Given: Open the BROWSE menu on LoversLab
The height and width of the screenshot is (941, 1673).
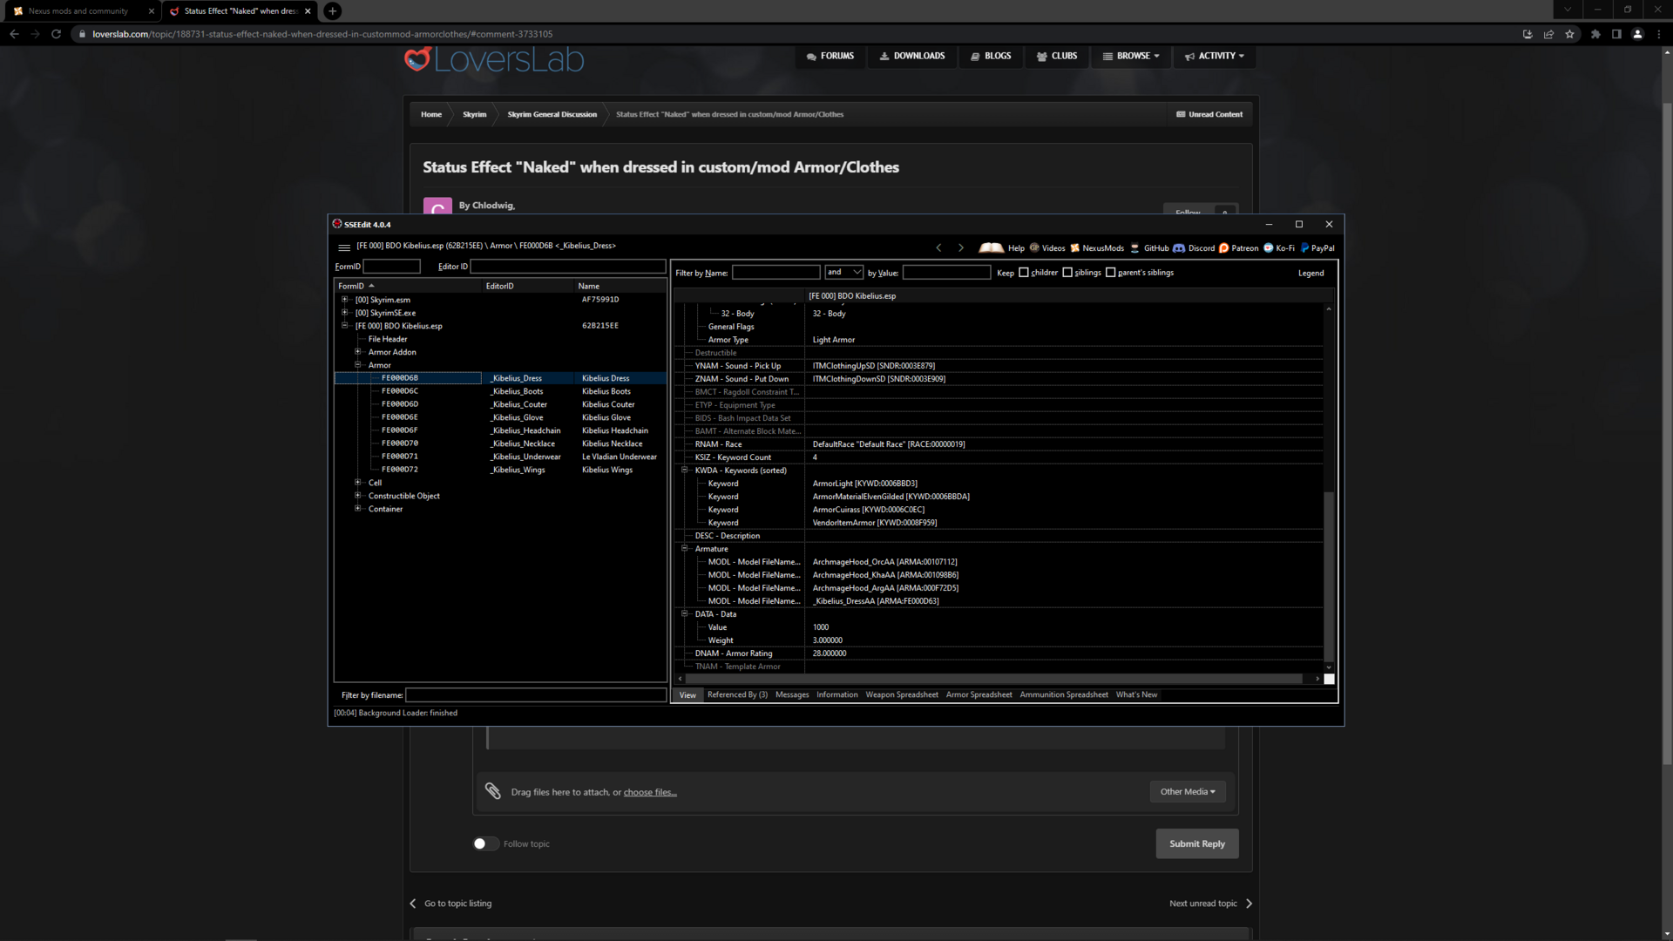Looking at the screenshot, I should click(1131, 56).
